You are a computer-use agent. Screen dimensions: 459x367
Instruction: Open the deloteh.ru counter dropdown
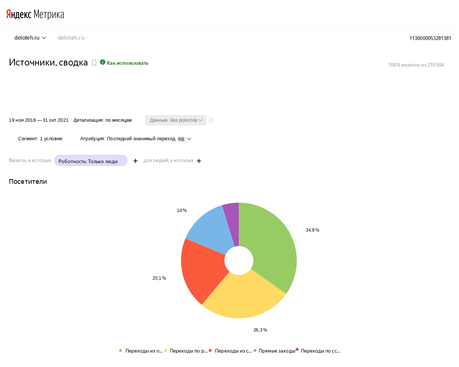click(30, 38)
